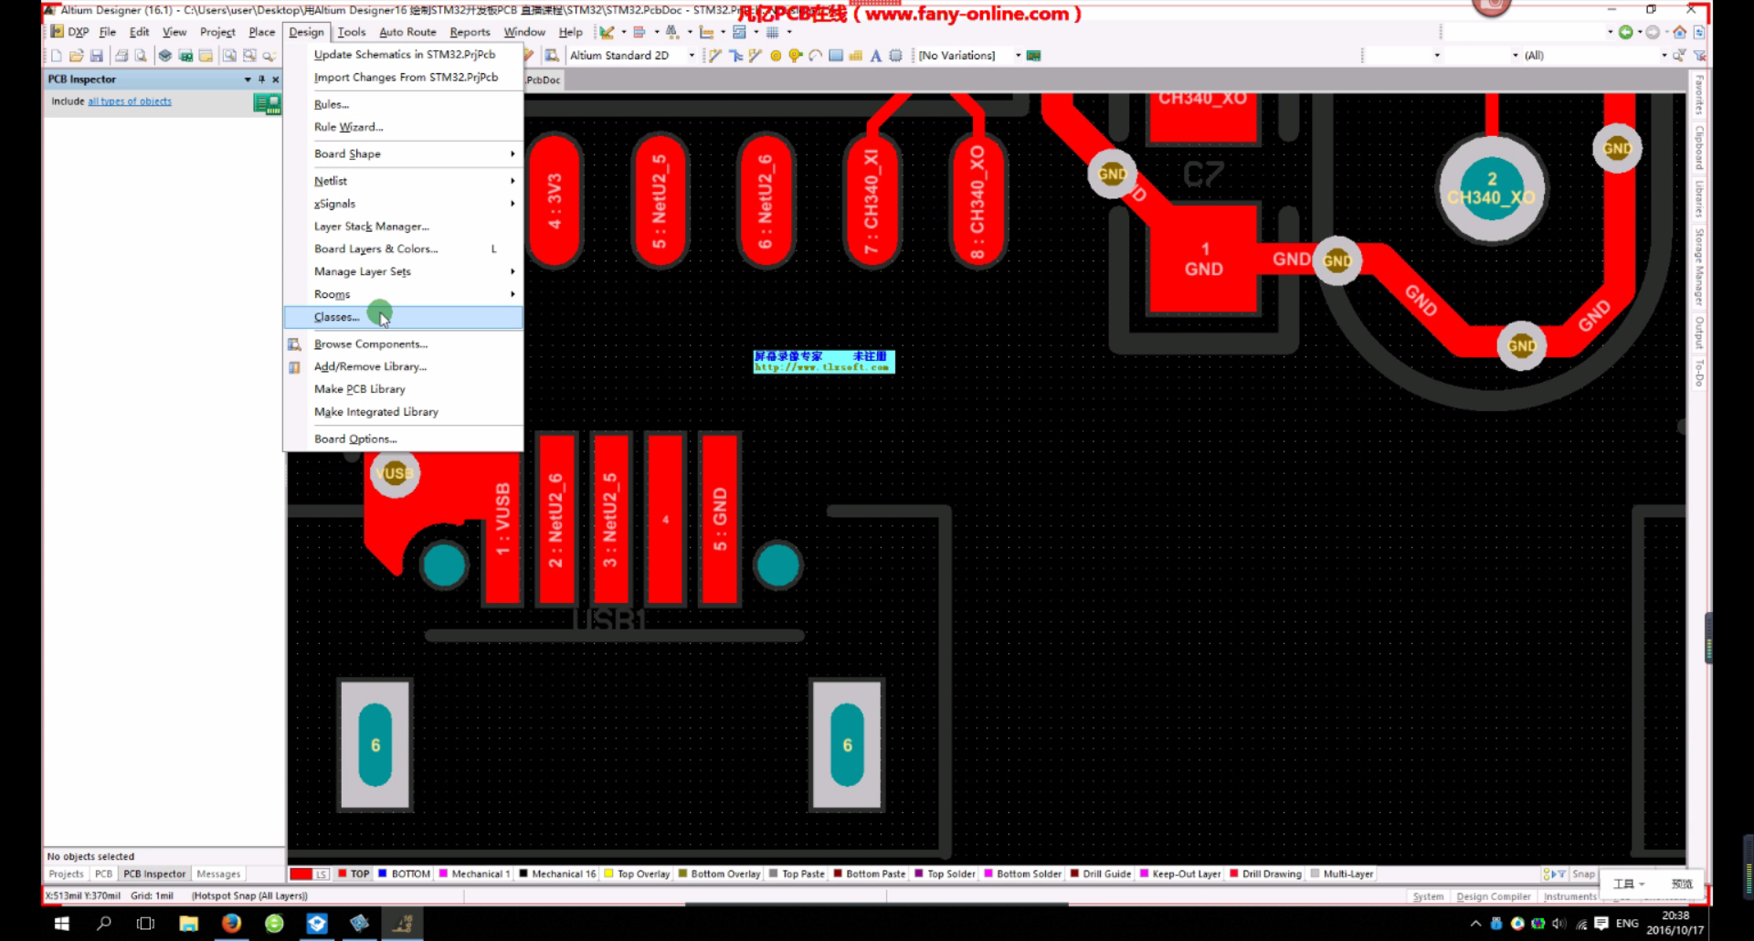Open Layer Stack Manager
Image resolution: width=1754 pixels, height=941 pixels.
(403, 227)
